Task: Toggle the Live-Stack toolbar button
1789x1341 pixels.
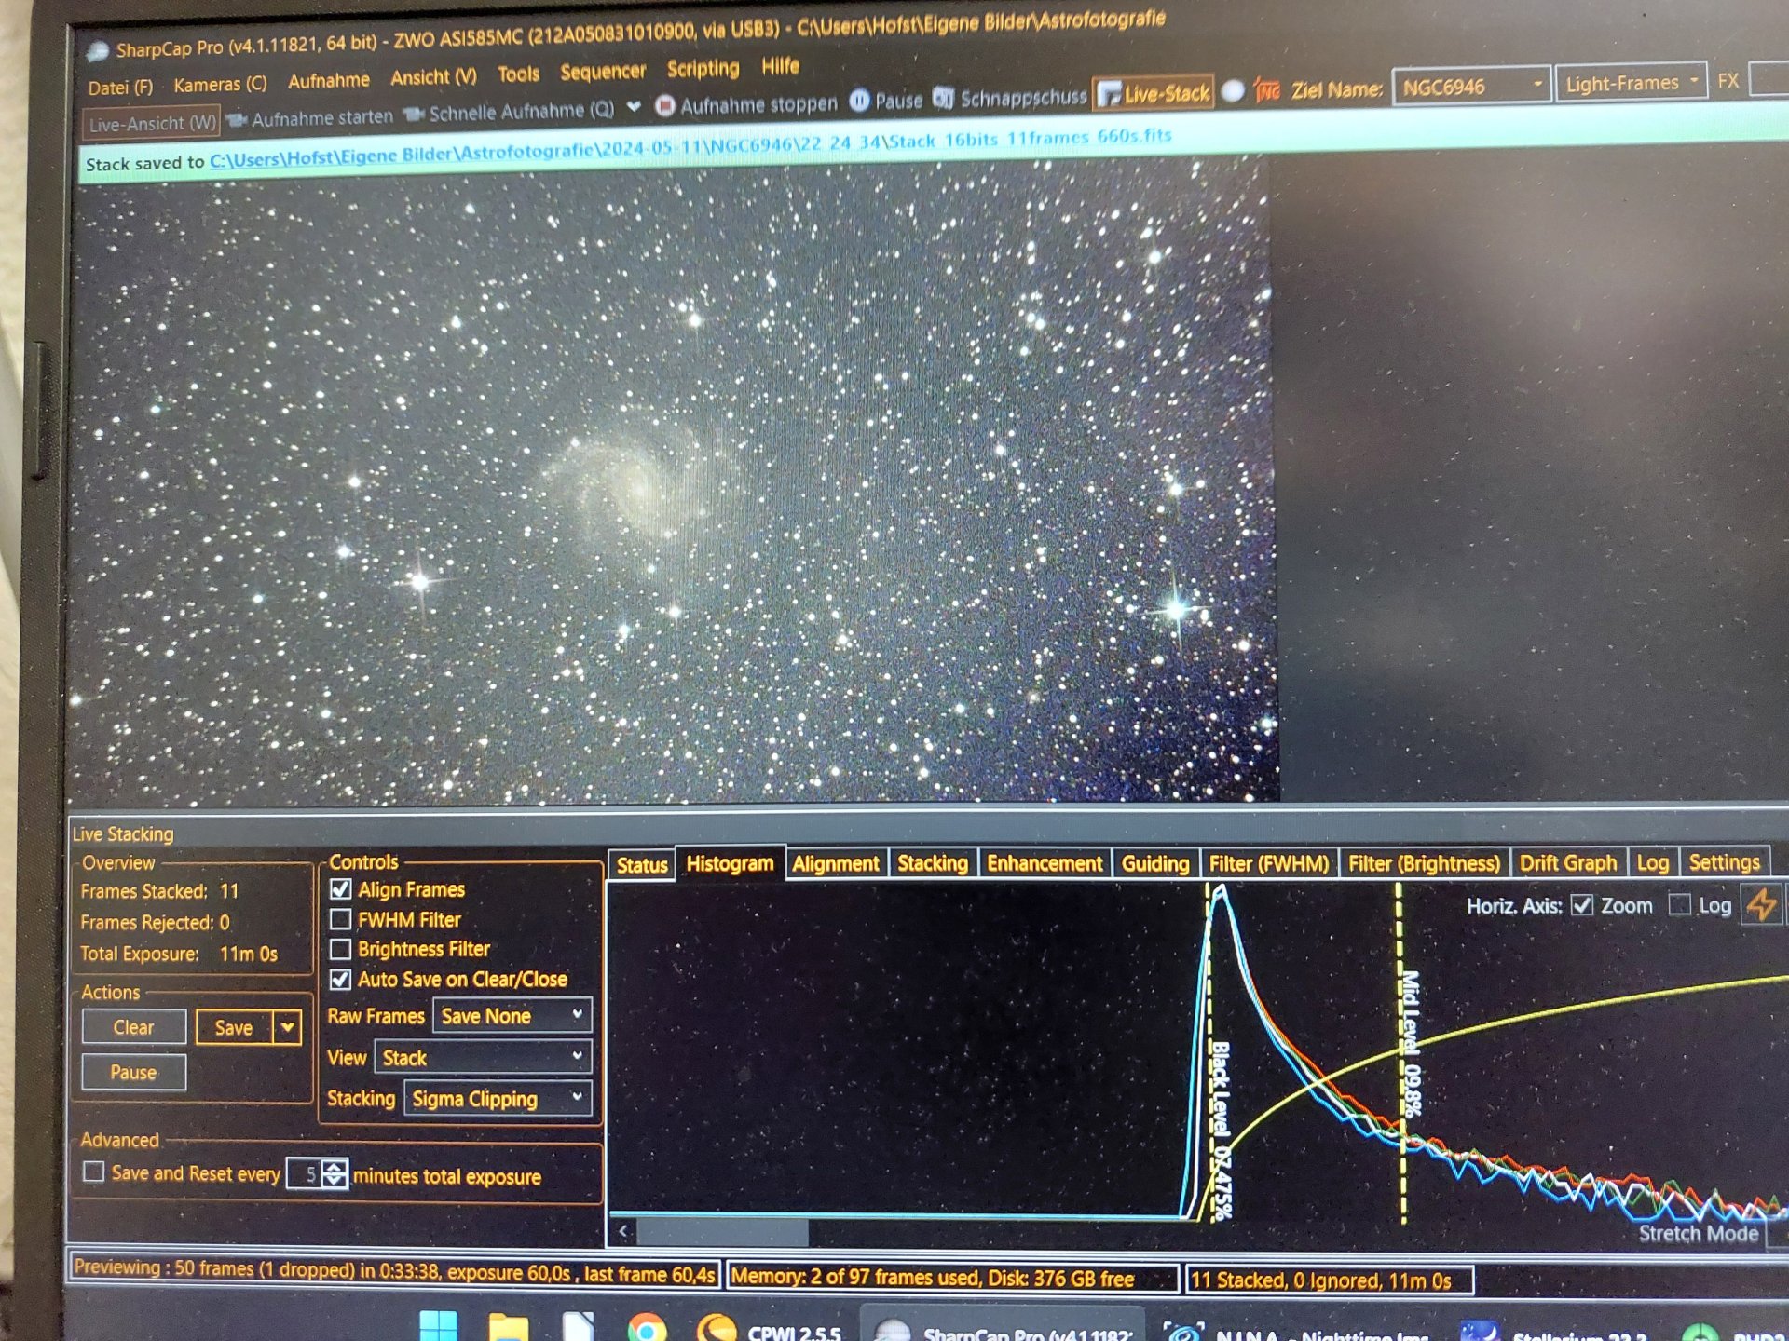Action: [x=1154, y=92]
